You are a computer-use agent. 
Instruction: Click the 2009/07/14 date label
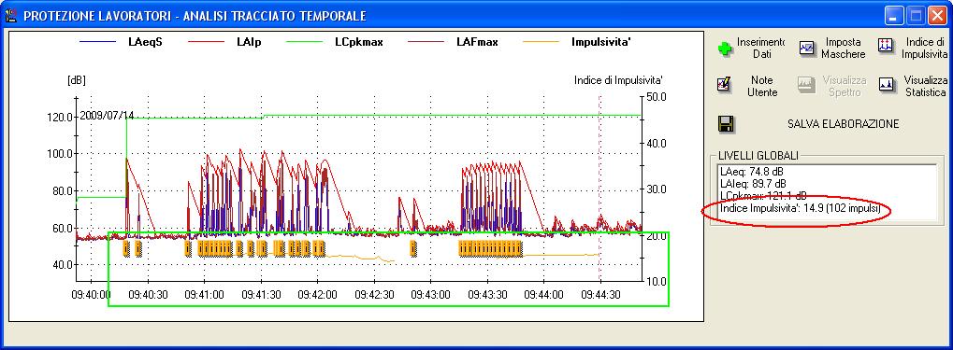107,115
